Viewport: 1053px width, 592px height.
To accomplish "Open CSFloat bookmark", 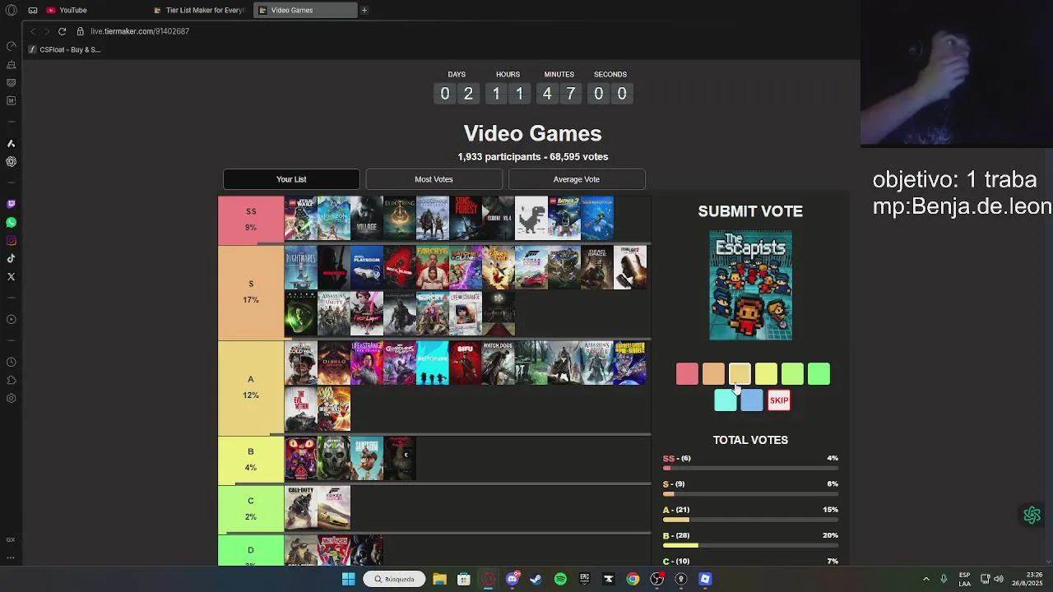I will [64, 49].
